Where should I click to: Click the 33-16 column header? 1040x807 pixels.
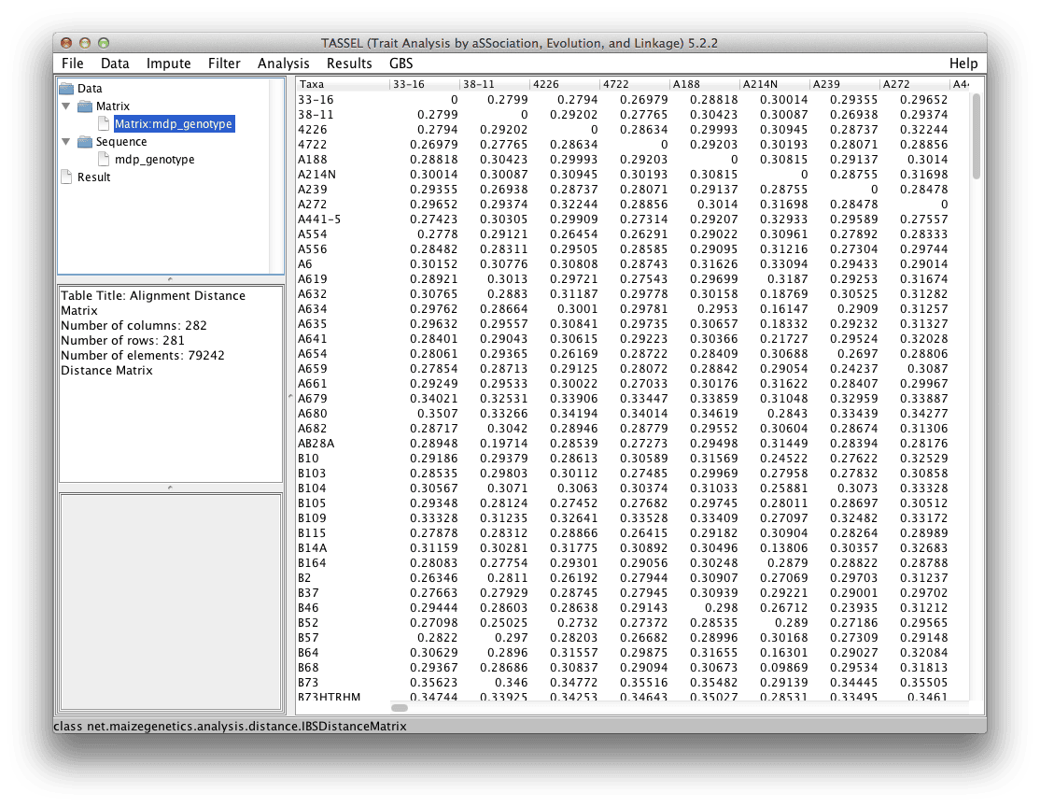click(x=425, y=84)
